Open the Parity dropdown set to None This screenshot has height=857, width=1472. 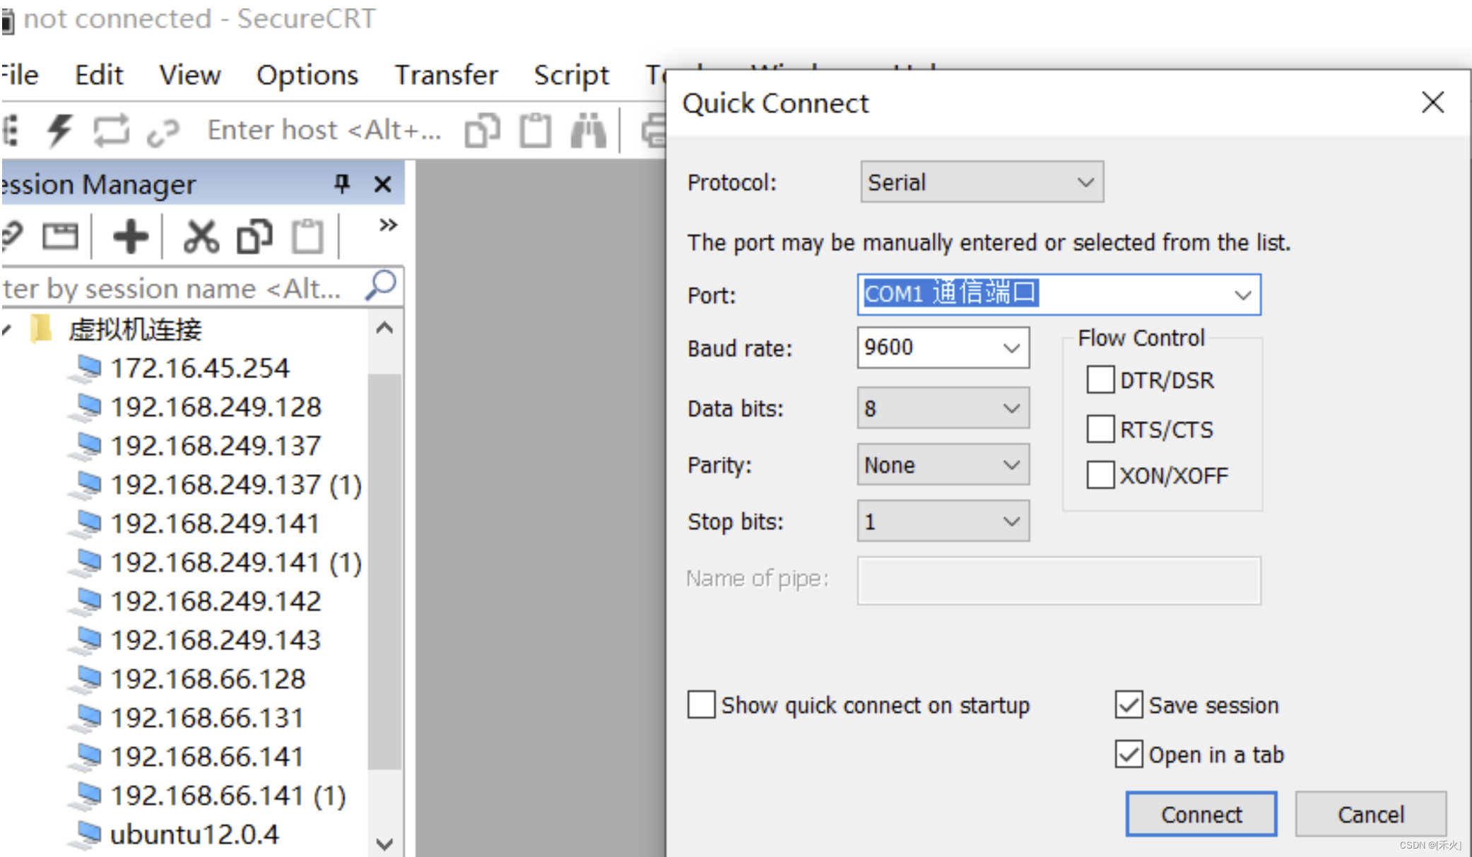[x=943, y=465]
